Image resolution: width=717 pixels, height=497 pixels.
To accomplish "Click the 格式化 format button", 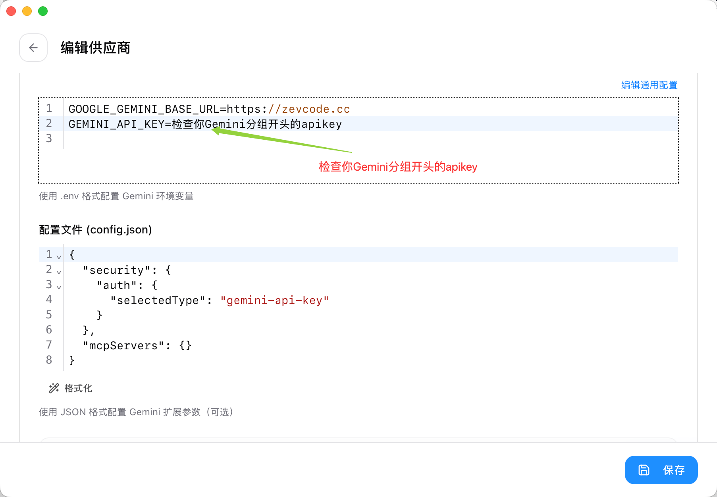I will (x=70, y=388).
